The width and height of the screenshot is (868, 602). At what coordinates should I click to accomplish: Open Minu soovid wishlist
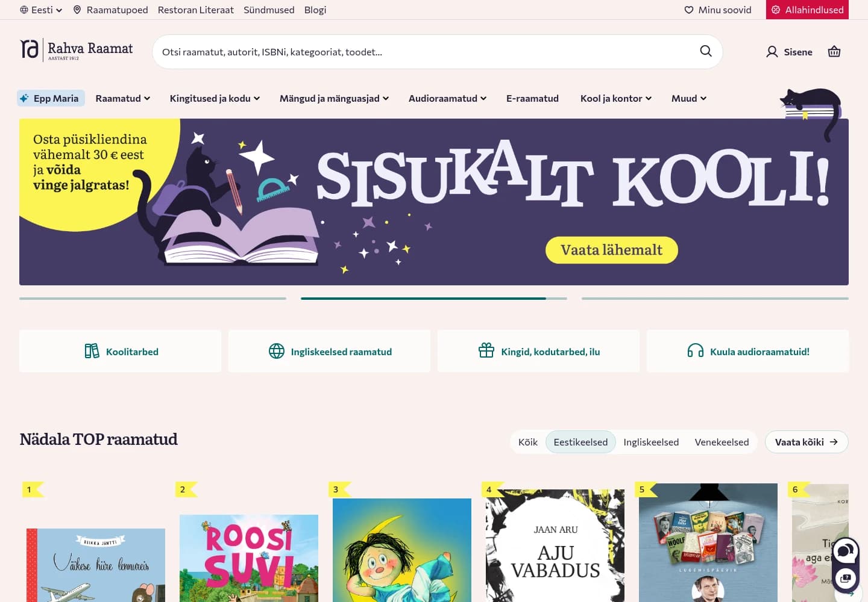718,10
